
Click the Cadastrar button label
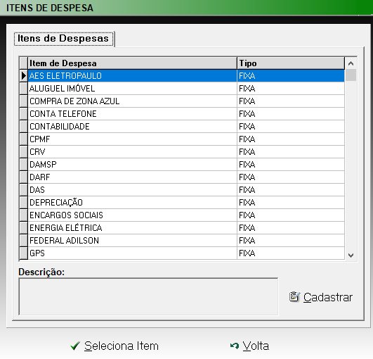click(328, 297)
